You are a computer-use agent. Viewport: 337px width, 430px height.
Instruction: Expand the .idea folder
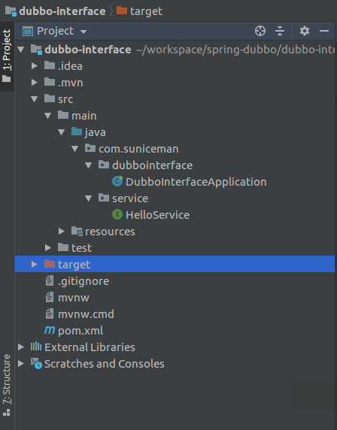(35, 66)
